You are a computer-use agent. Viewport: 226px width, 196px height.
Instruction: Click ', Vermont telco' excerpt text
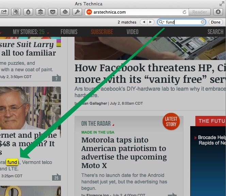[x=36, y=162]
